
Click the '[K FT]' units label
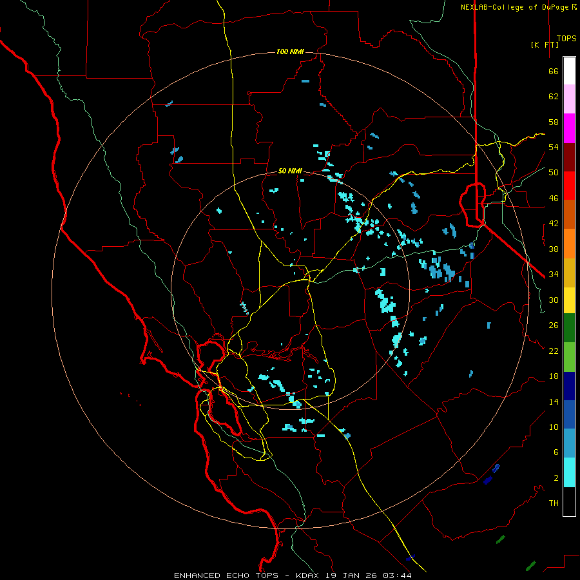(545, 44)
